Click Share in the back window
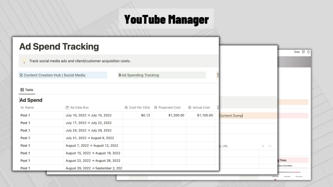This screenshot has width=333, height=187. [297, 52]
